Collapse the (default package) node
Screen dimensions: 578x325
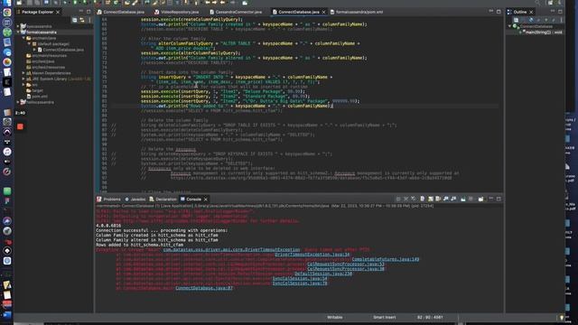(x=30, y=44)
